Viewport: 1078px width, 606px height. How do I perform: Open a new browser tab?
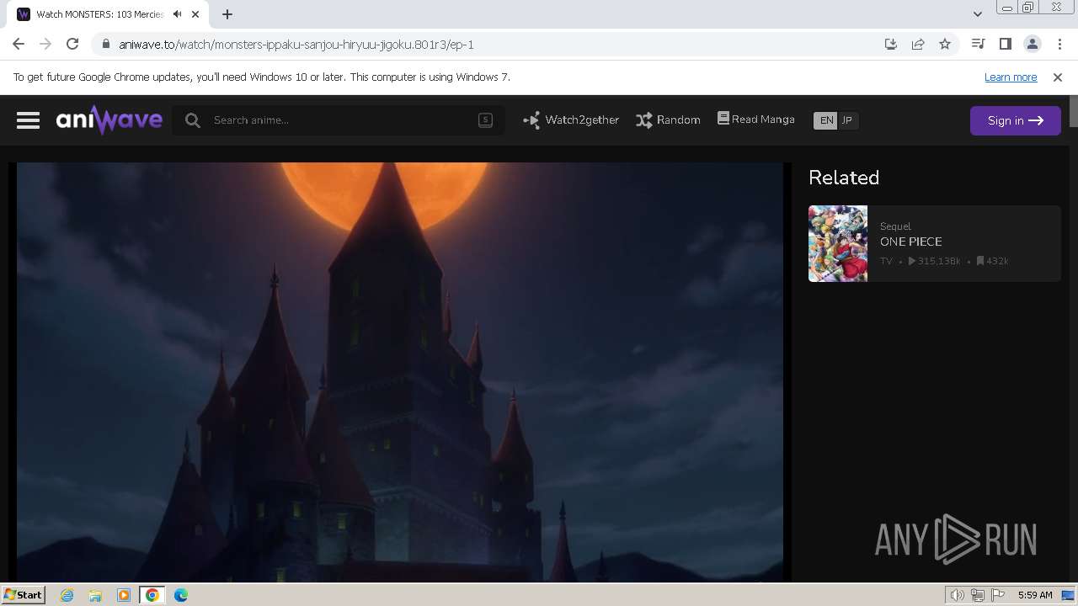point(227,14)
